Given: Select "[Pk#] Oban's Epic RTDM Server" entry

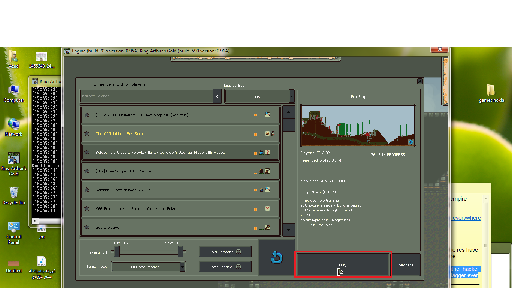Looking at the screenshot, I should tap(180, 171).
